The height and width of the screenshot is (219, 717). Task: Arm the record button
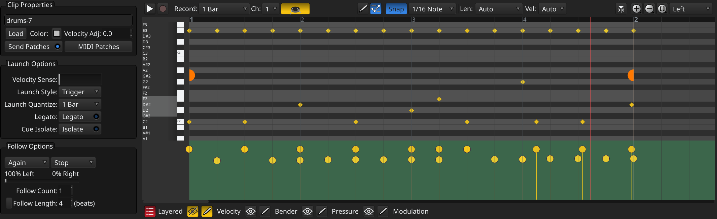click(x=163, y=9)
